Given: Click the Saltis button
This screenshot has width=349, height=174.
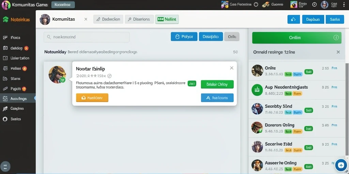Looking at the screenshot, I should (x=335, y=19).
